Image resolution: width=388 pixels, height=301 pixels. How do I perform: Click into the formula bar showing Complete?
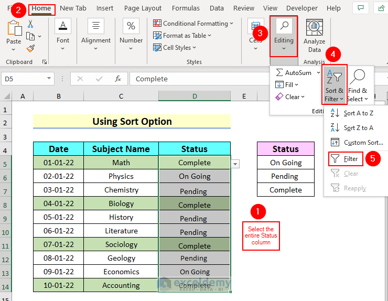tap(198, 79)
